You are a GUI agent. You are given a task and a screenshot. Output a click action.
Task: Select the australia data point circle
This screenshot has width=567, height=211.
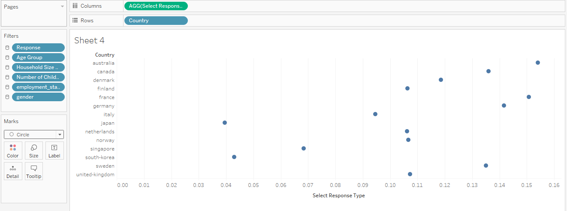(x=538, y=63)
